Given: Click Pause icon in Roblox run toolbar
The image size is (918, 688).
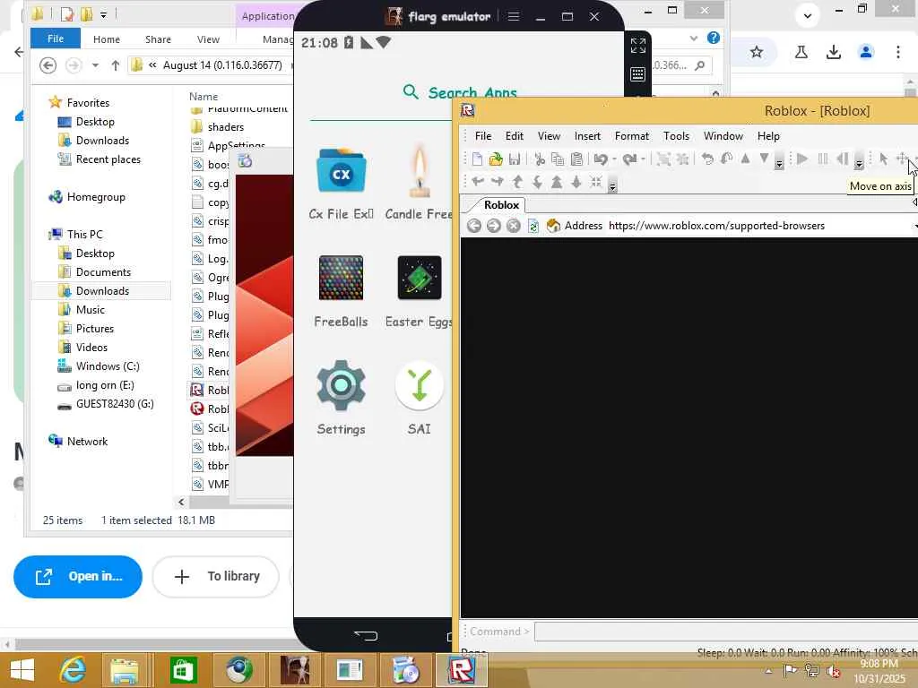Looking at the screenshot, I should (x=823, y=159).
